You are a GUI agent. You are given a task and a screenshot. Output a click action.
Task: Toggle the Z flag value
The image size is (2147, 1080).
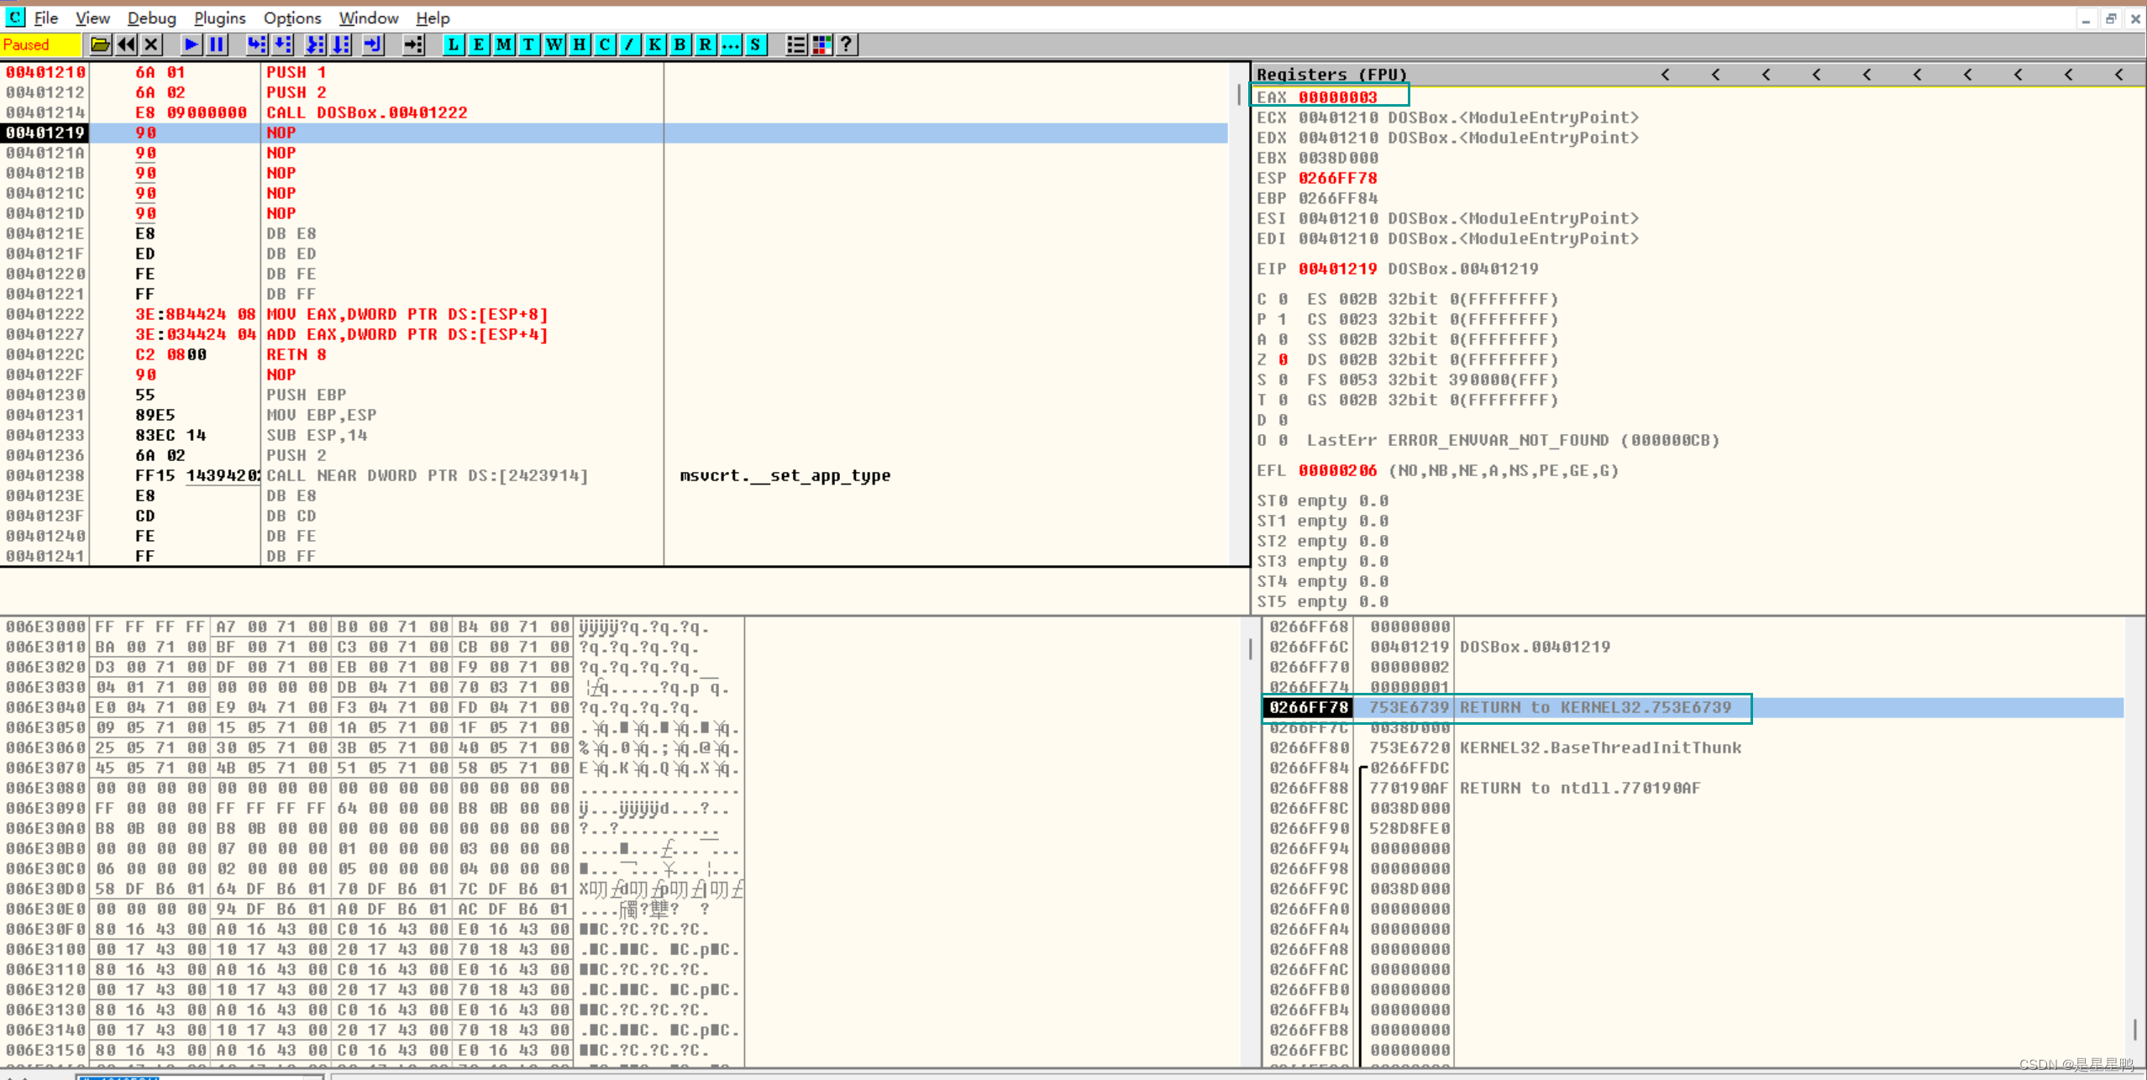pyautogui.click(x=1283, y=359)
